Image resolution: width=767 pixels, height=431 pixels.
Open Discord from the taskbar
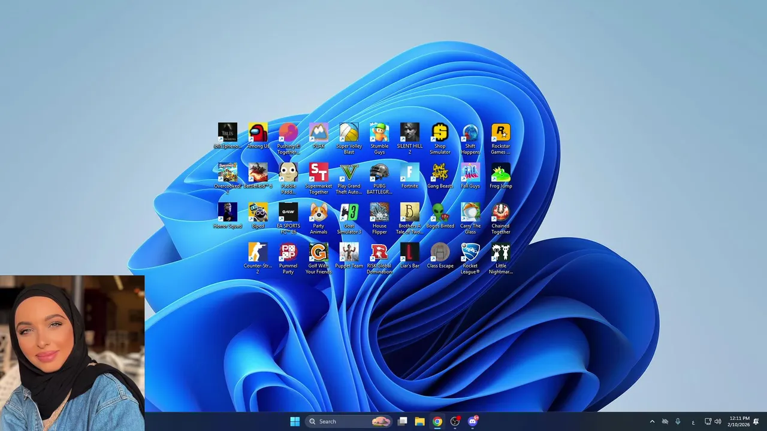click(473, 421)
